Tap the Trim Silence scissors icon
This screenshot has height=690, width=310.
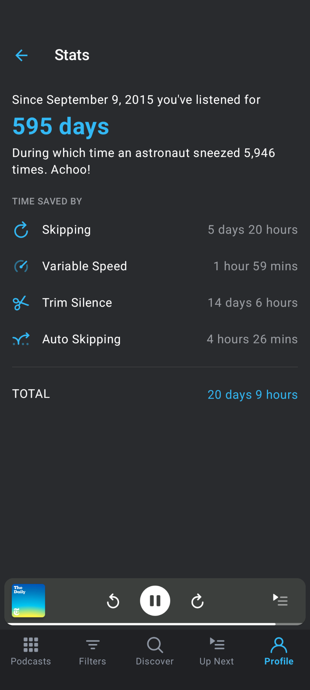pos(21,303)
